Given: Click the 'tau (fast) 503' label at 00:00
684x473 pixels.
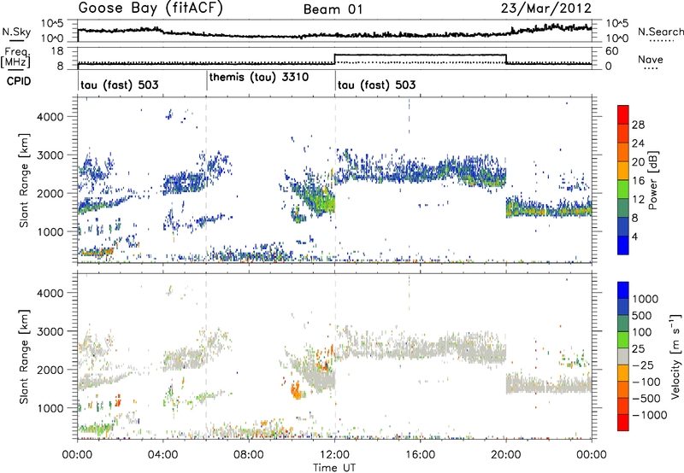Looking at the screenshot, I should click(x=120, y=85).
